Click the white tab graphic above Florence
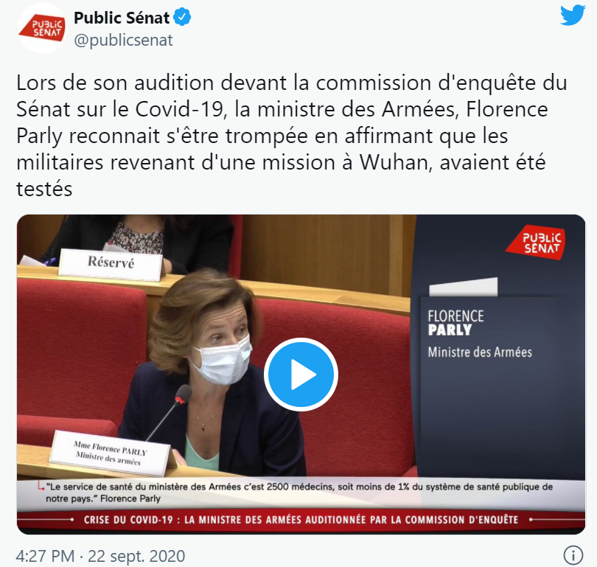This screenshot has width=597, height=567. click(x=464, y=287)
